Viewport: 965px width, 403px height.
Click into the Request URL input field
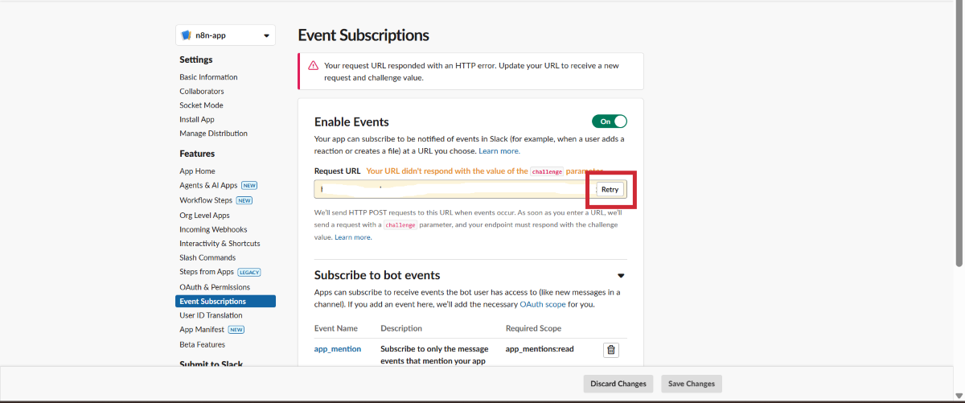[450, 189]
